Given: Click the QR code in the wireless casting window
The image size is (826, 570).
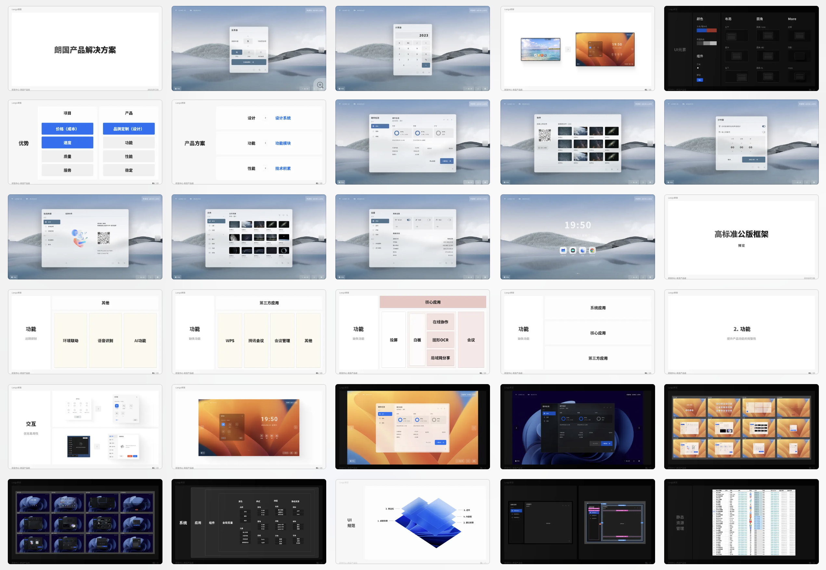Looking at the screenshot, I should 104,238.
